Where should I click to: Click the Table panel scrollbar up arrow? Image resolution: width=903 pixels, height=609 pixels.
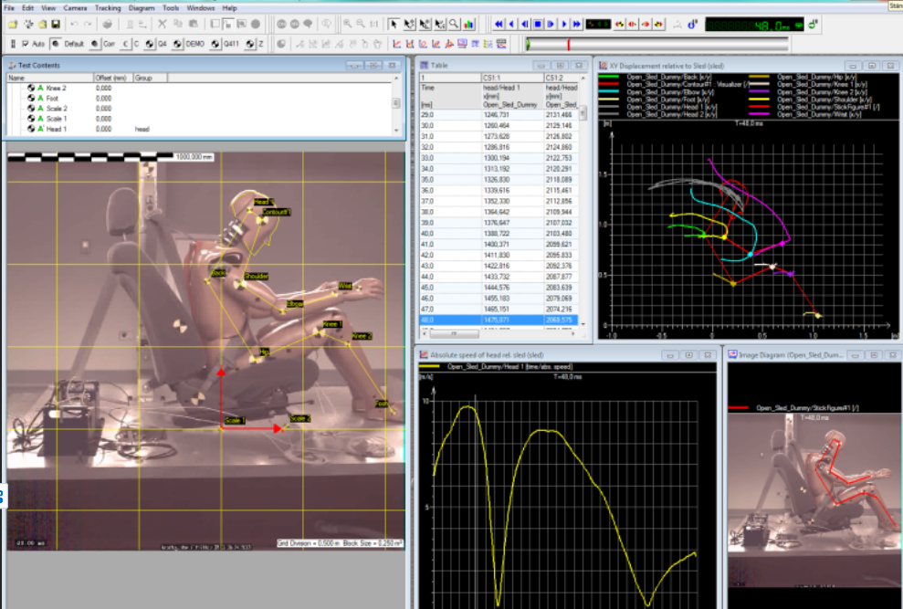click(583, 78)
